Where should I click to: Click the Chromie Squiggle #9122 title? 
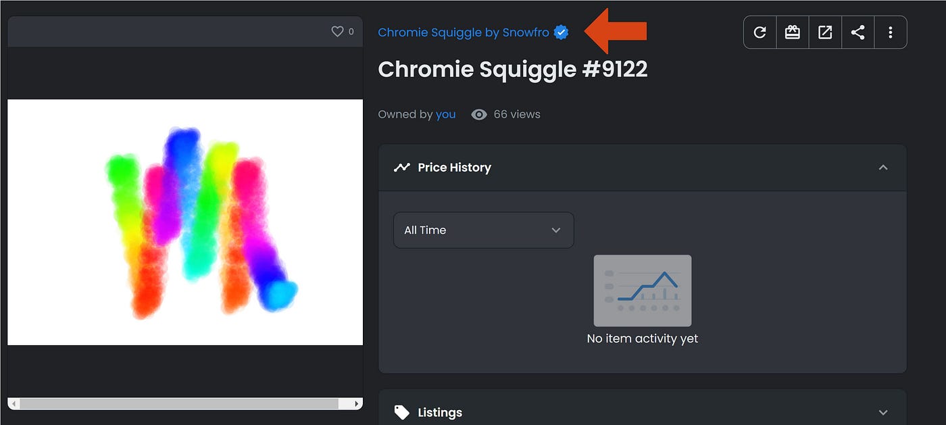[513, 69]
